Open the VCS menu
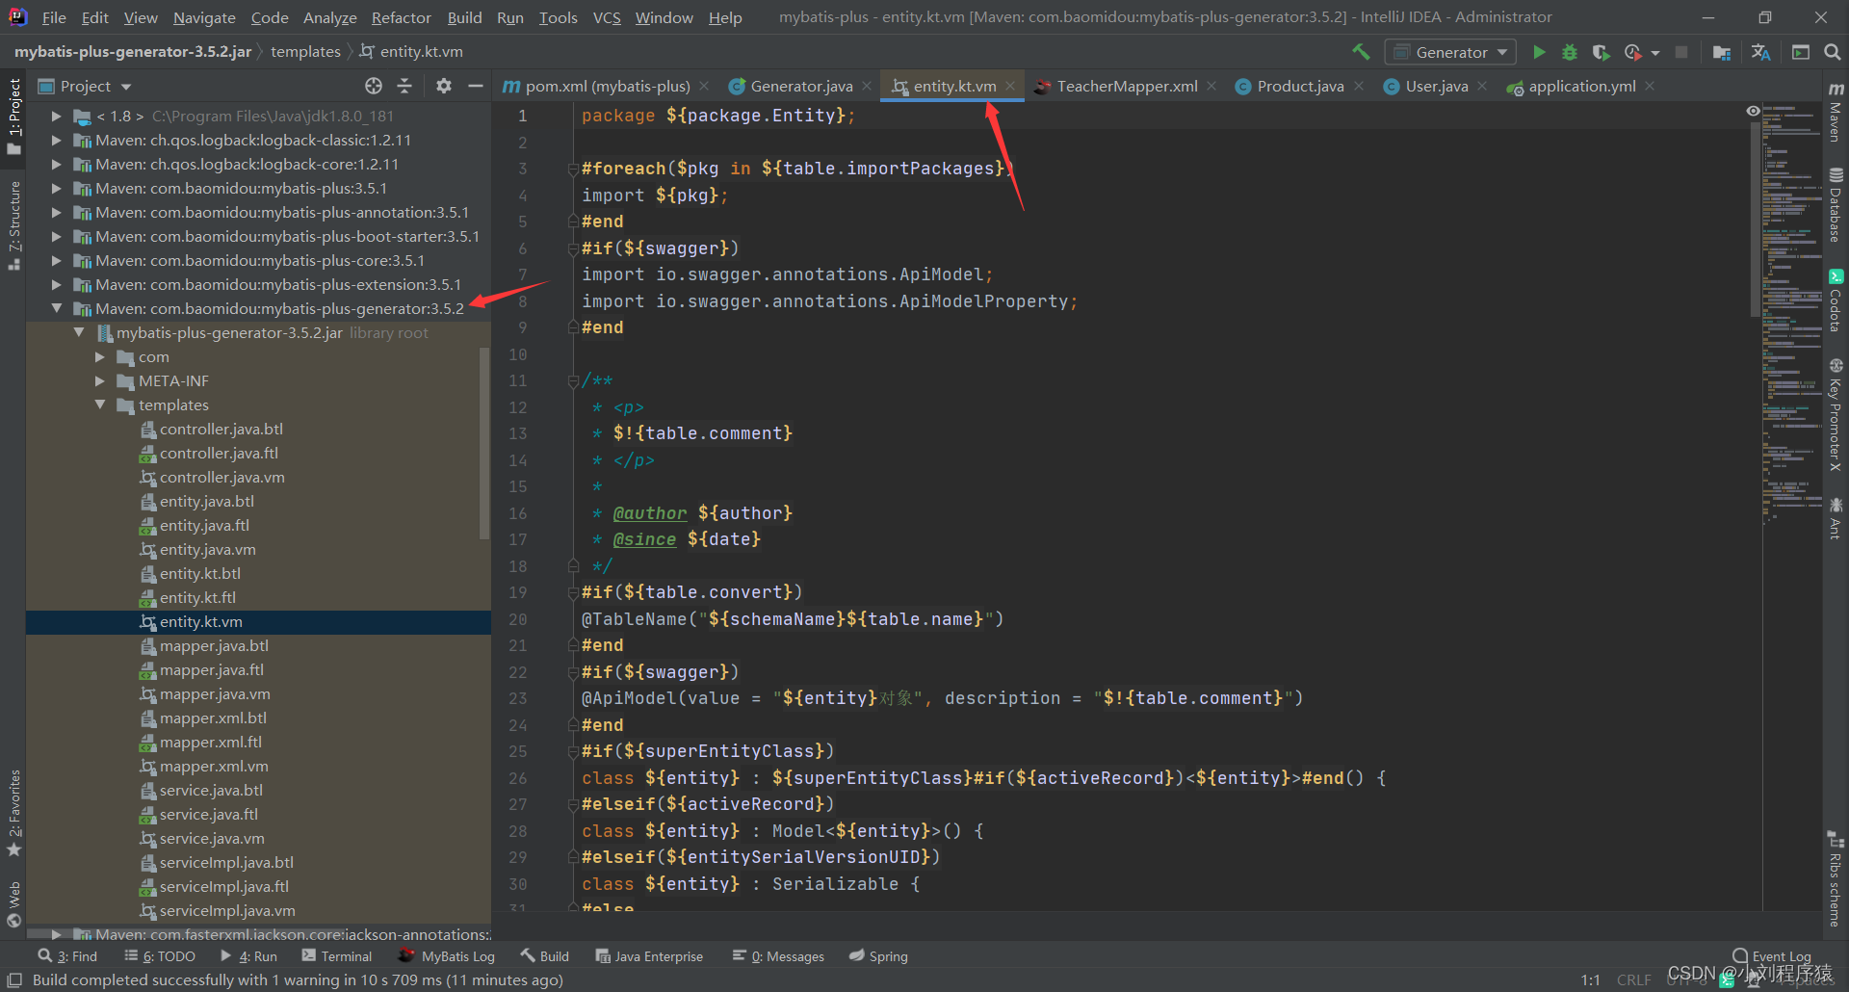 pyautogui.click(x=607, y=17)
